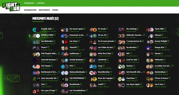179x95 pixels.
Task: Select the LaFabrick team name
Action: click(102, 60)
